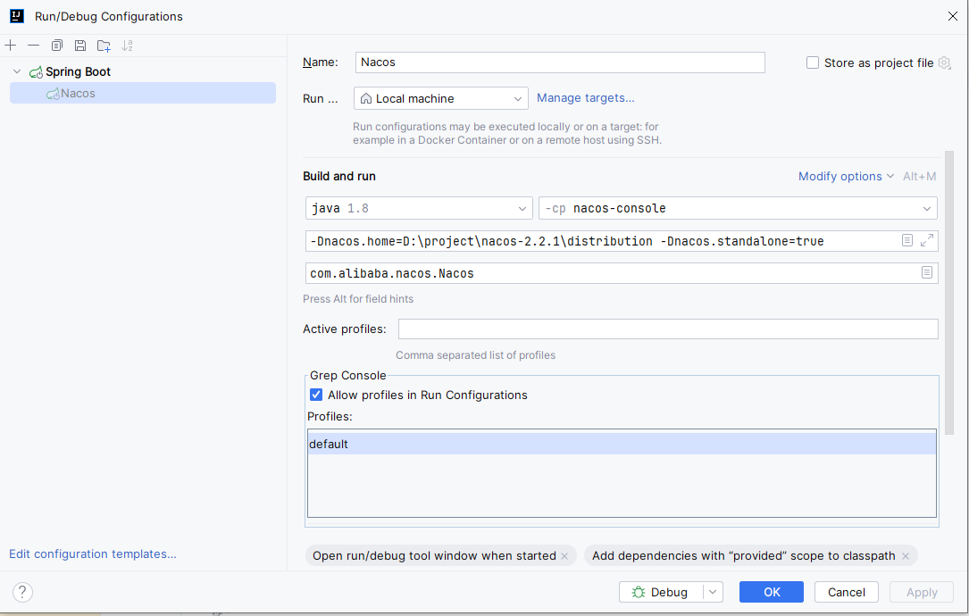Open the Local machine run target dropdown
Image resolution: width=969 pixels, height=616 pixels.
point(441,98)
